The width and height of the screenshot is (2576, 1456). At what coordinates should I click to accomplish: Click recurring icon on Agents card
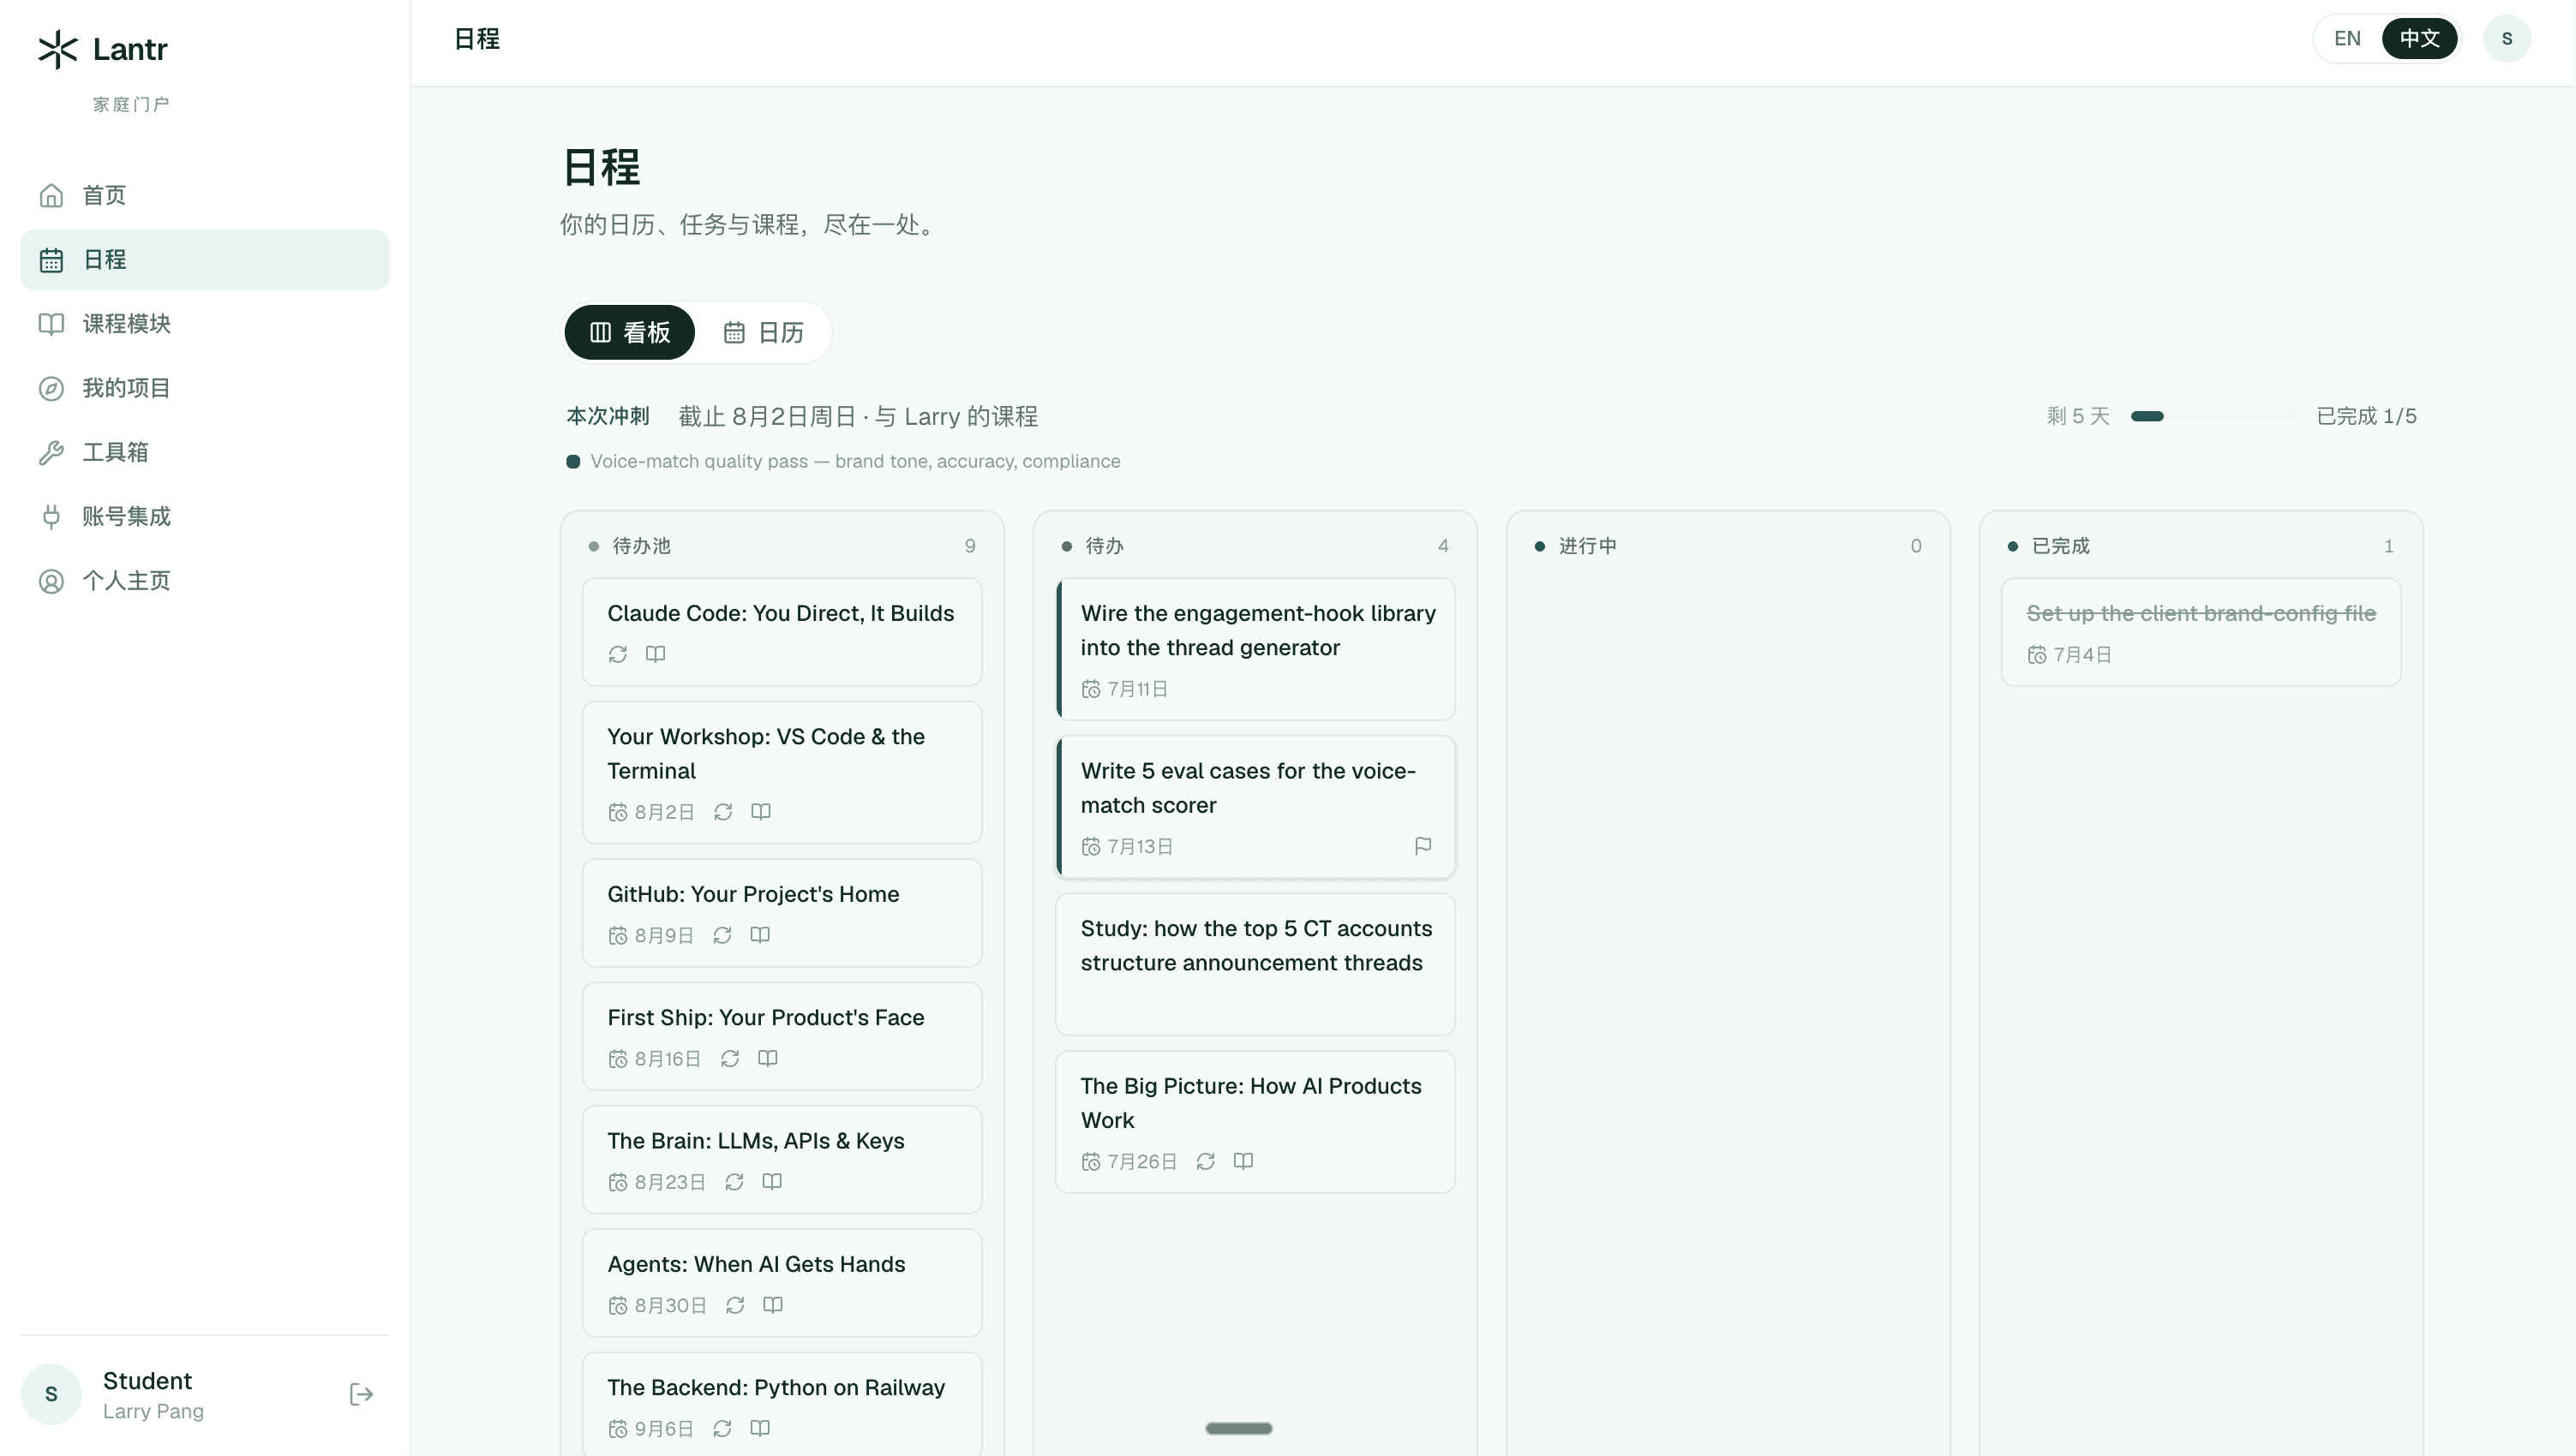click(734, 1305)
